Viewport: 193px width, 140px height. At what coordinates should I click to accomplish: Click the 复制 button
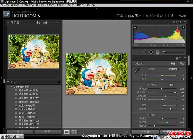[x=20, y=132]
